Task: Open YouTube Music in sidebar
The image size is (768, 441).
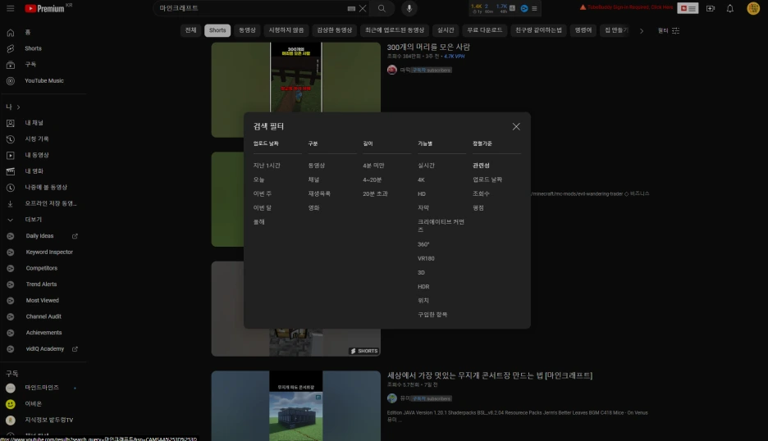Action: [x=43, y=81]
